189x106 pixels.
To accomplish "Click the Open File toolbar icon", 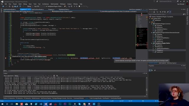I will click(x=13, y=6).
